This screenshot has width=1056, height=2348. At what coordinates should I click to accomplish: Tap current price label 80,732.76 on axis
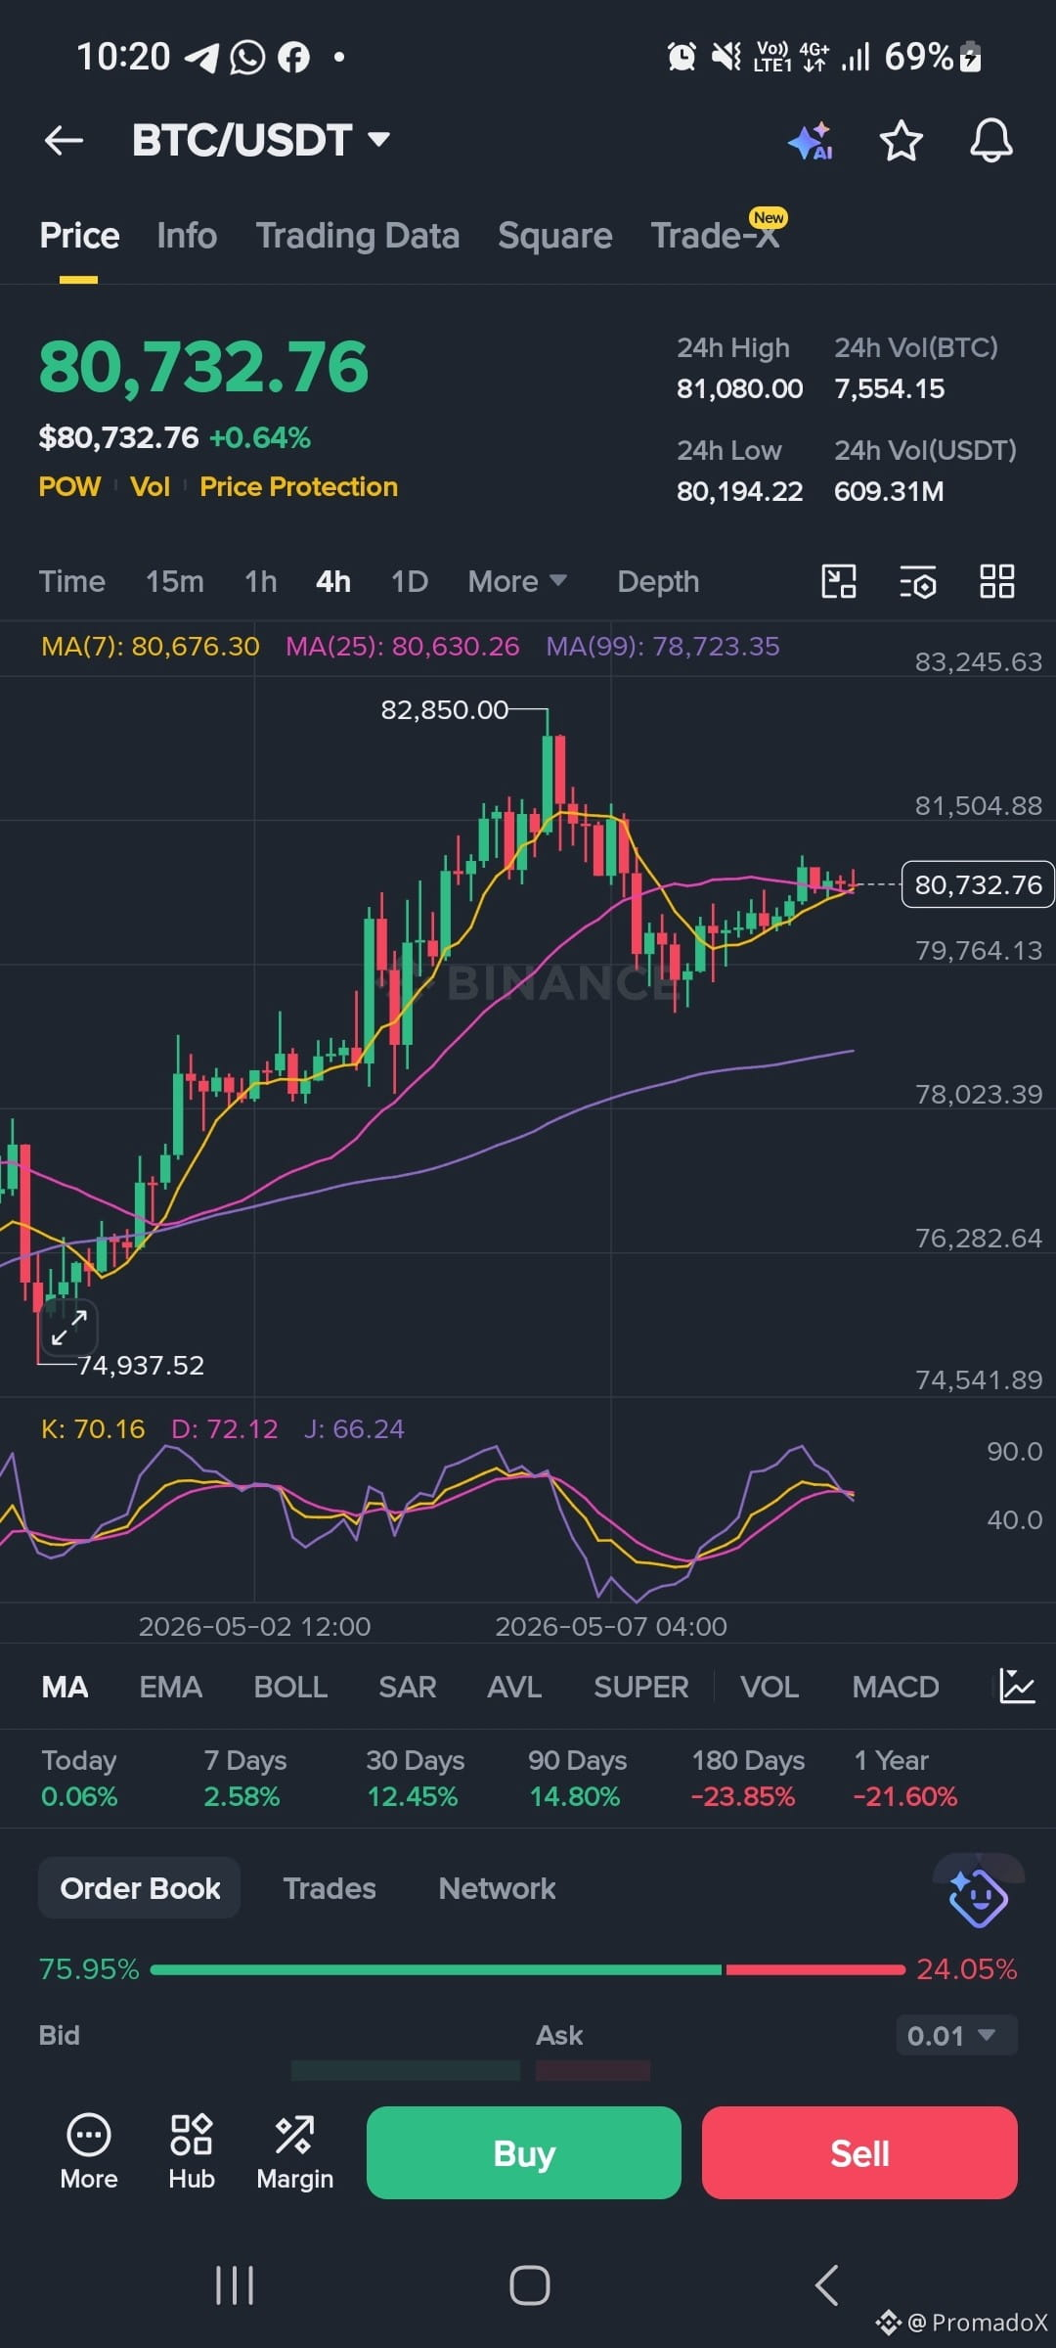tap(978, 884)
